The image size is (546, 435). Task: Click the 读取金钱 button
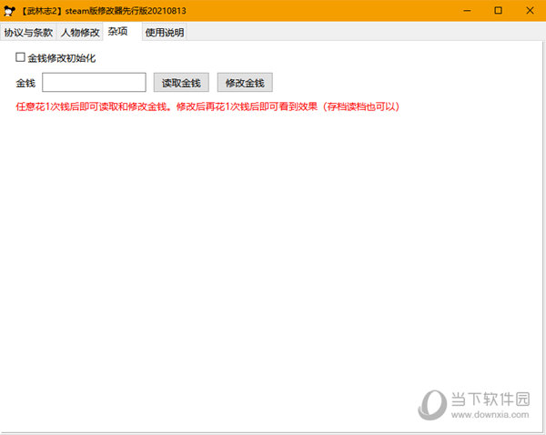click(181, 83)
